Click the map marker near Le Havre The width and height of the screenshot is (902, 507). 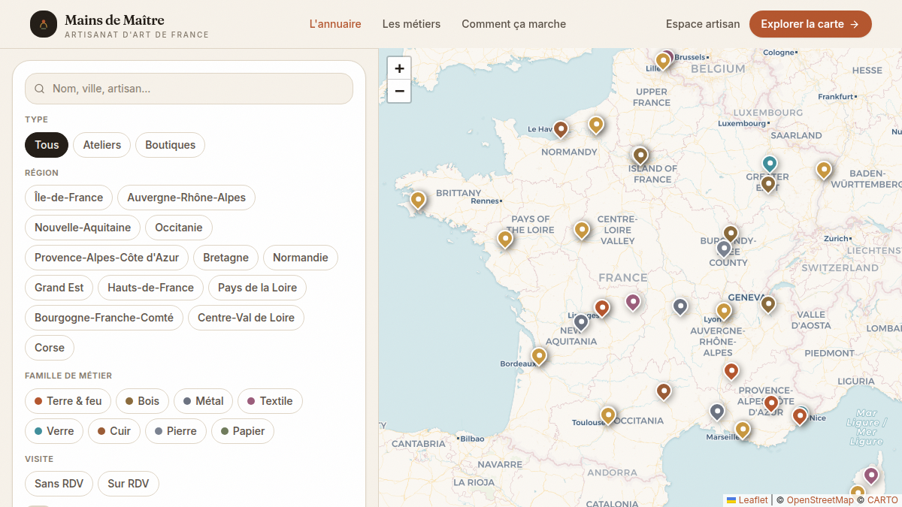click(x=561, y=130)
